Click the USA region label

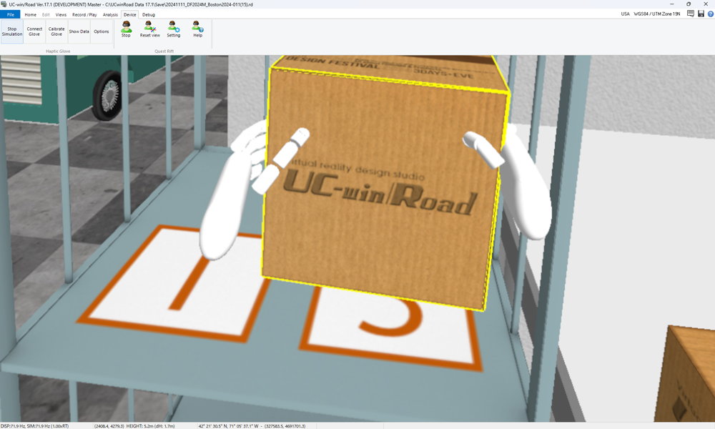pos(625,14)
